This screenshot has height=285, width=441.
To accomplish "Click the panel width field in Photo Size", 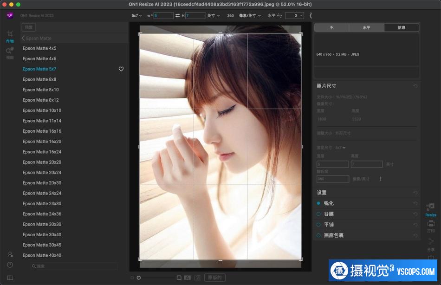I will [333, 164].
